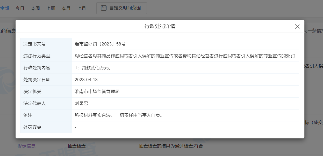Click the 处罚变更 label
This screenshot has width=323, height=156.
(32, 127)
